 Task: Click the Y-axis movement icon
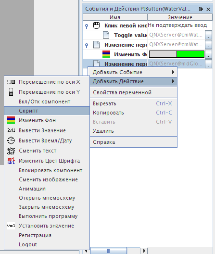[x=11, y=92]
